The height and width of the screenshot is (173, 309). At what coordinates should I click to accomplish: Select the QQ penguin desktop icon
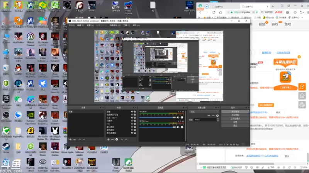pyautogui.click(x=18, y=69)
